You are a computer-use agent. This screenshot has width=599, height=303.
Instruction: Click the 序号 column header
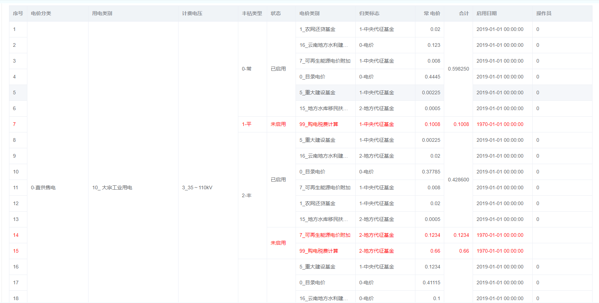point(18,13)
